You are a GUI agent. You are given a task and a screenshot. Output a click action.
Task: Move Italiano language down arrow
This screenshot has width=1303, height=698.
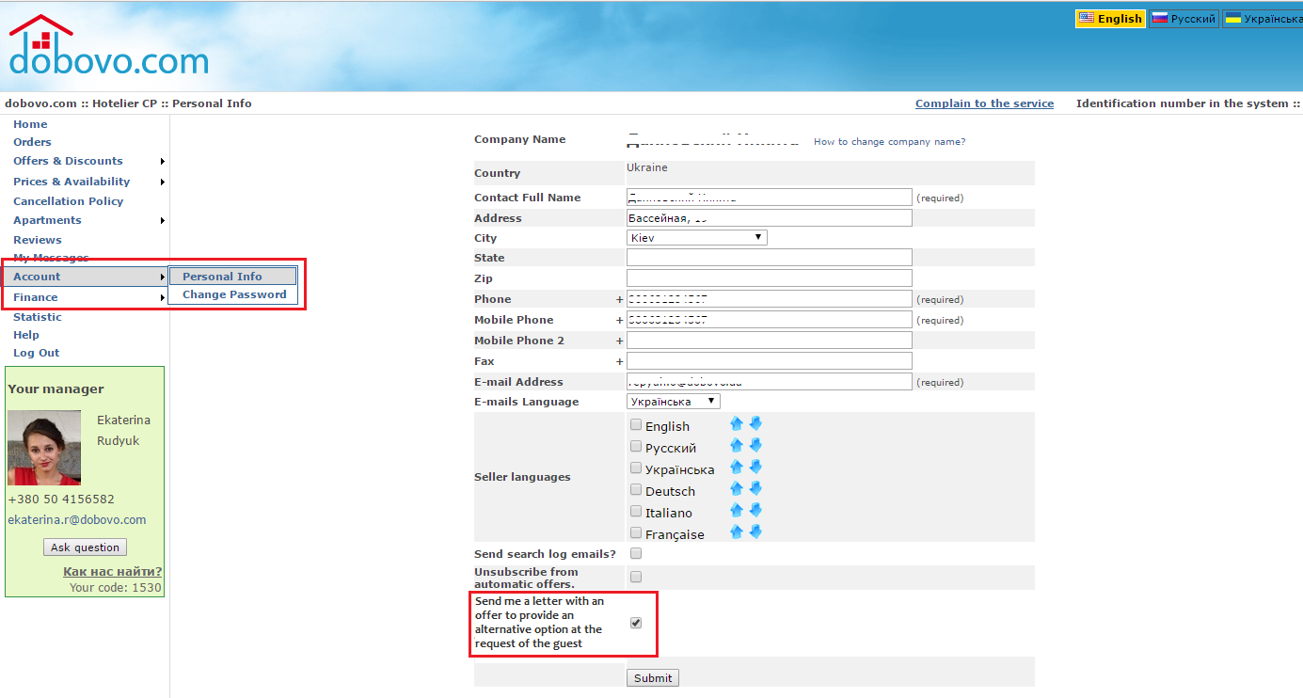(x=755, y=511)
